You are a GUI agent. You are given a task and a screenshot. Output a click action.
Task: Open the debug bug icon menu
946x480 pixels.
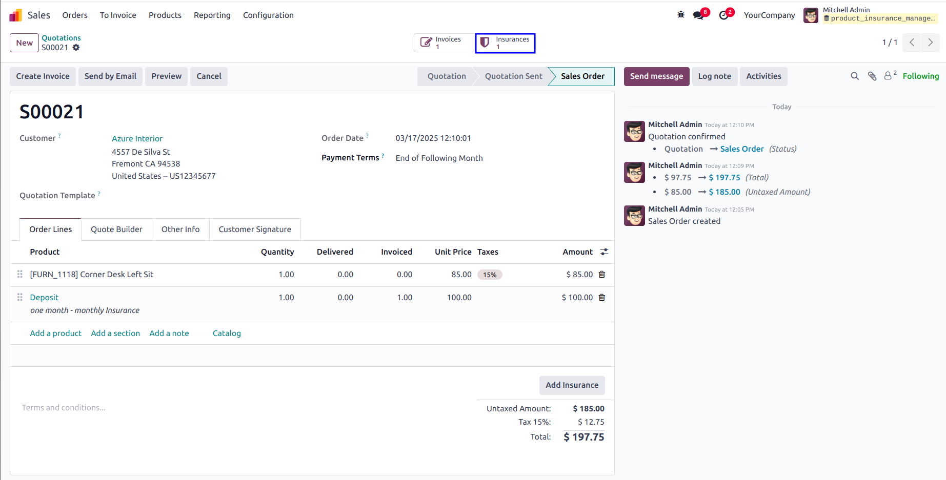681,15
